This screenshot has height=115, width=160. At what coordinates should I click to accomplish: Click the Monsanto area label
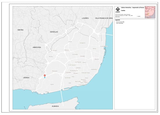[x=55, y=71]
